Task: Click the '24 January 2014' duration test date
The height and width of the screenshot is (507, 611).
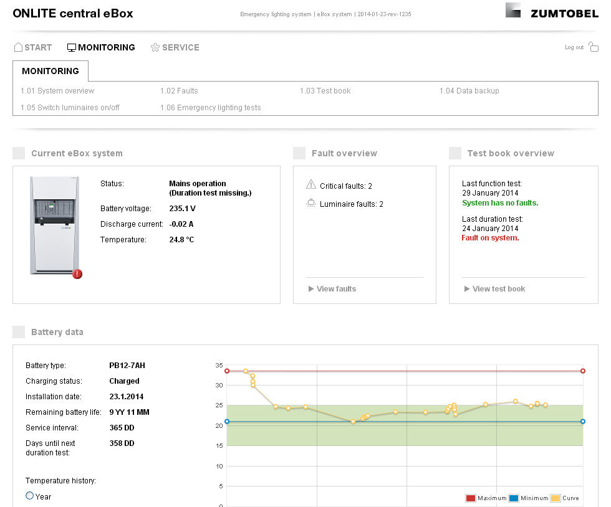Action: 490,228
